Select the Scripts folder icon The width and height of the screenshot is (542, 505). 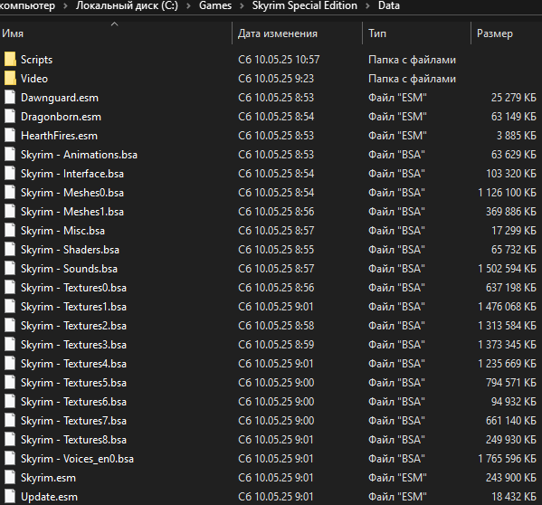(x=10, y=60)
